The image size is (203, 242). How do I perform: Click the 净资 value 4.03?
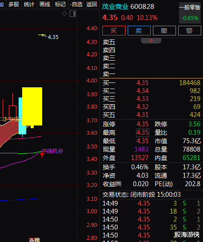click(142, 176)
